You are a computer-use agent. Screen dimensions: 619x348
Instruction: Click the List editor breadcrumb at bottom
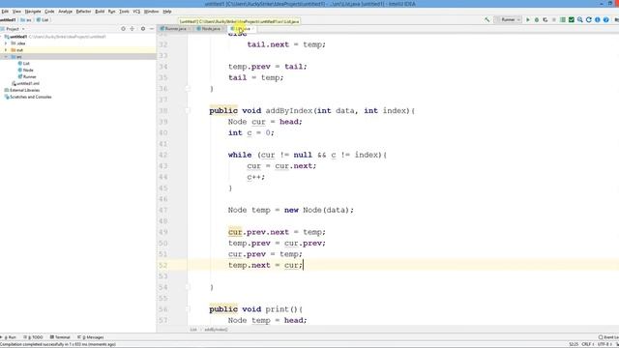point(193,330)
